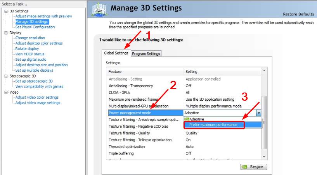Click the NVIDIA icon on Restore button

[x=244, y=167]
